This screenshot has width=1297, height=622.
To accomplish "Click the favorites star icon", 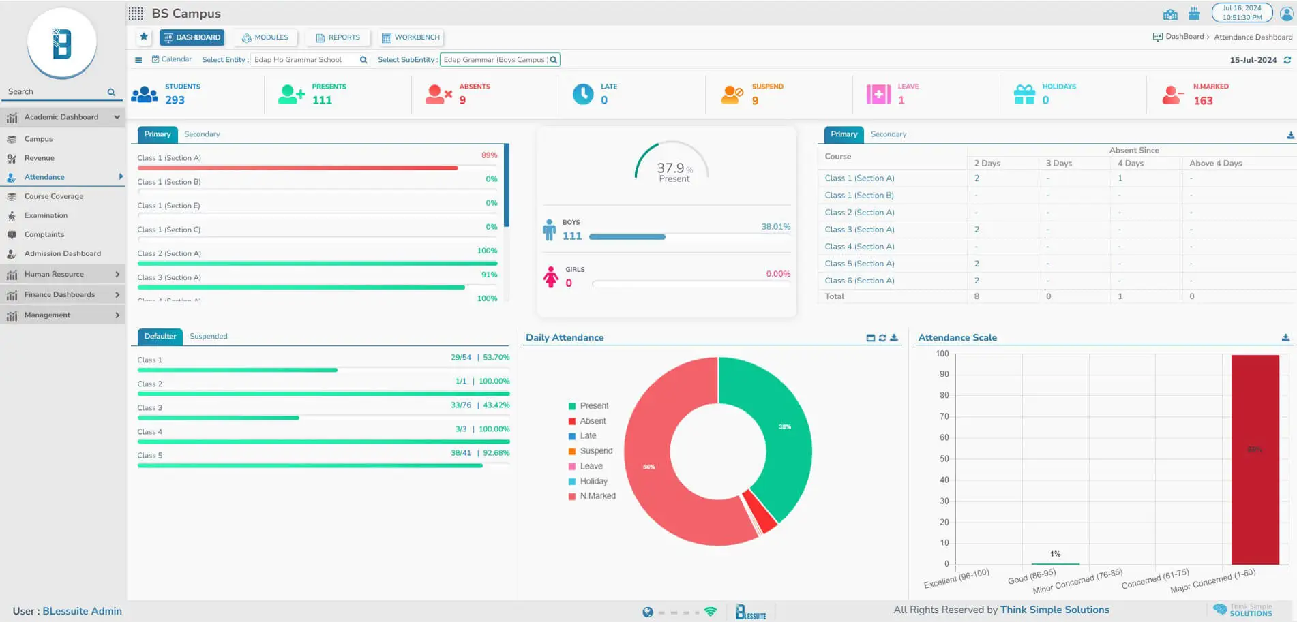I will [144, 37].
